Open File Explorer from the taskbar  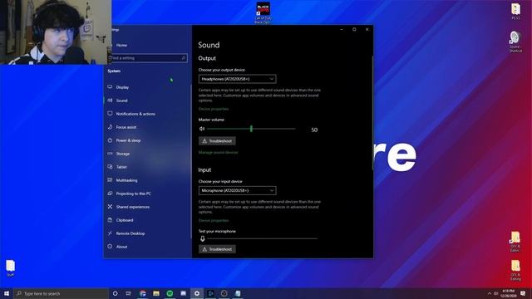(156, 293)
